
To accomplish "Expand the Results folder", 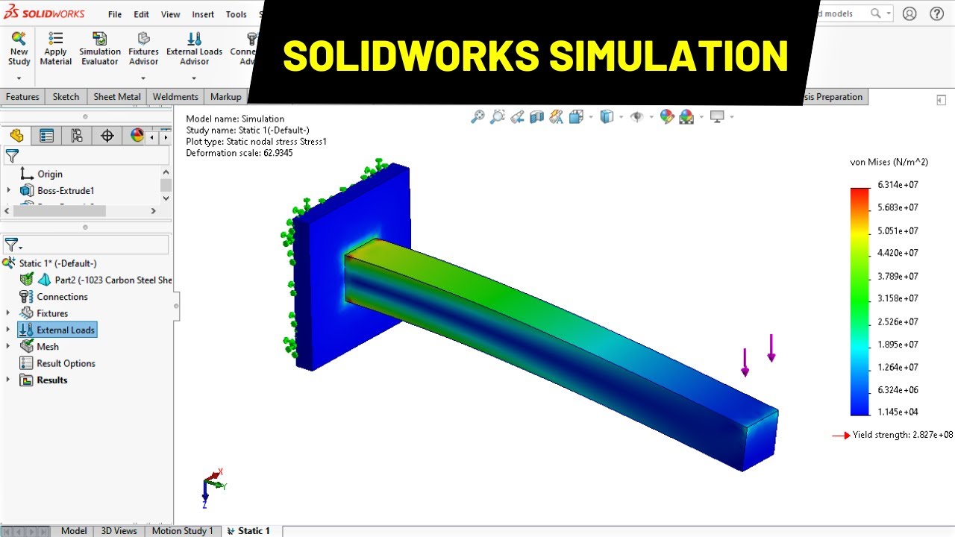I will (x=8, y=380).
